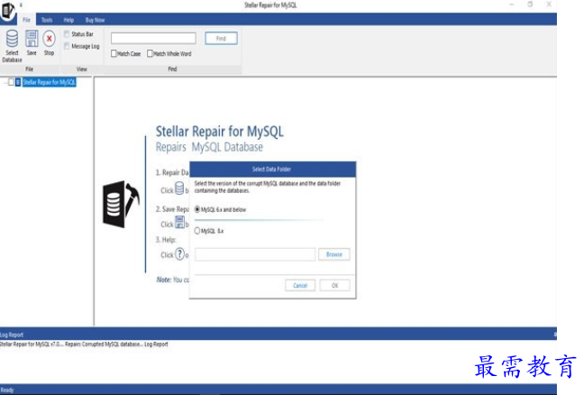This screenshot has height=395, width=584.
Task: Open the quick access toolbar dropdown arrow
Action: [21, 5]
